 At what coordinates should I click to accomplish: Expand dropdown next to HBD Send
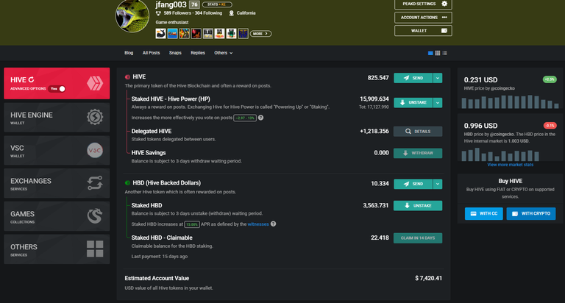(438, 184)
